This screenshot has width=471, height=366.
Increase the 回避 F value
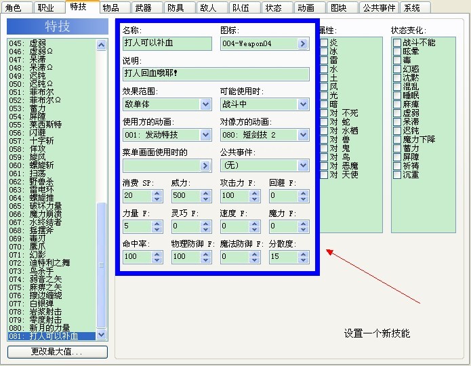(x=304, y=193)
